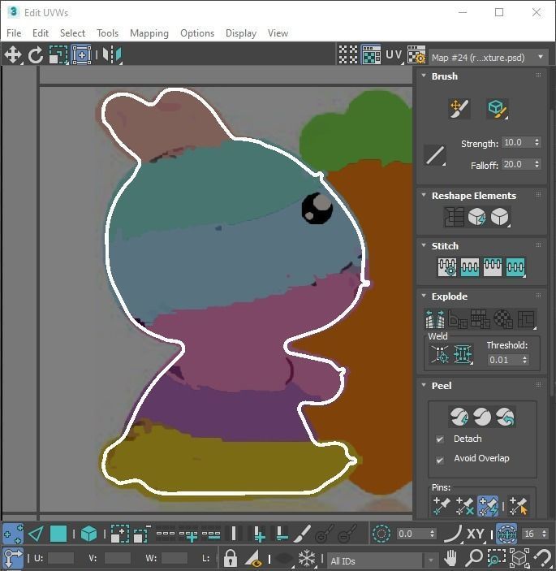Switch to Edge sub-object mode

36,534
